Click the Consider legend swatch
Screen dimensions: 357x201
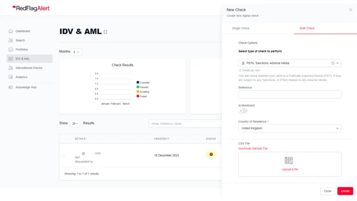138,82
